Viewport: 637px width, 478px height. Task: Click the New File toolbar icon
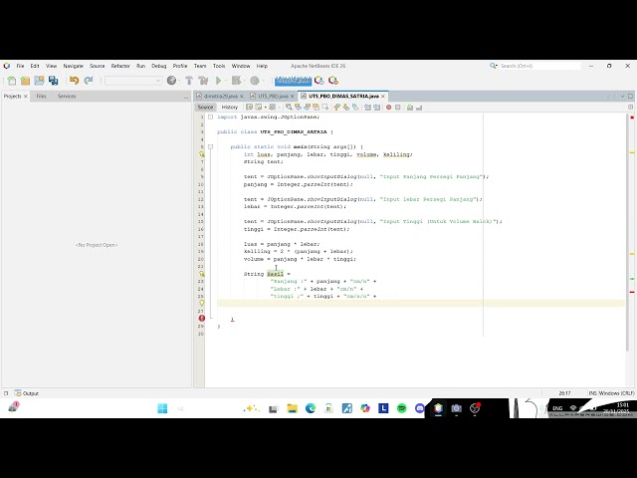12,81
